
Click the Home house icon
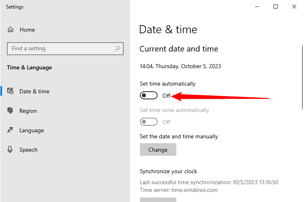[x=11, y=30]
